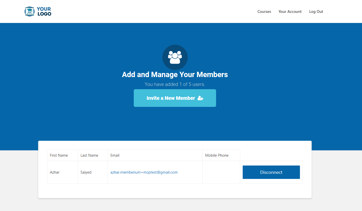The image size is (362, 211).
Task: Click the Last Name column header
Action: pyautogui.click(x=93, y=155)
